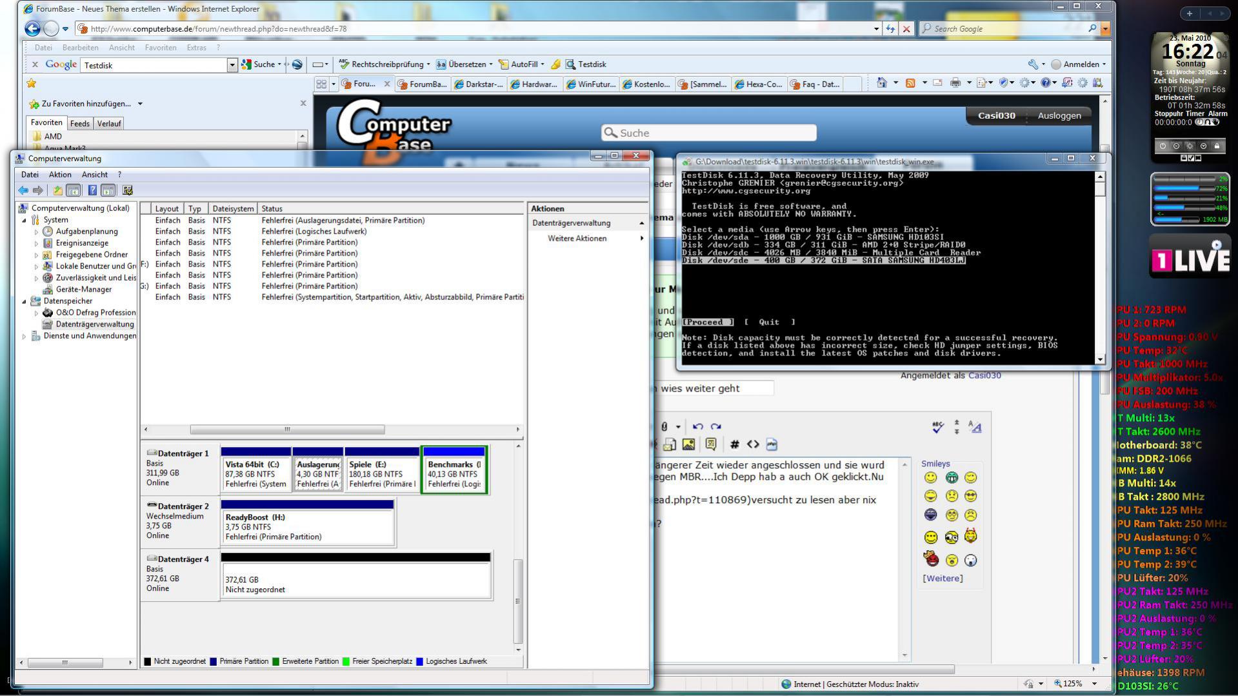
Task: Click the magnifier icon in the Search Google box
Action: click(x=1092, y=28)
